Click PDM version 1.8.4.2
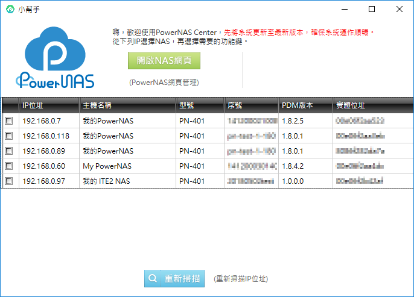This screenshot has width=414, height=297. pyautogui.click(x=293, y=166)
